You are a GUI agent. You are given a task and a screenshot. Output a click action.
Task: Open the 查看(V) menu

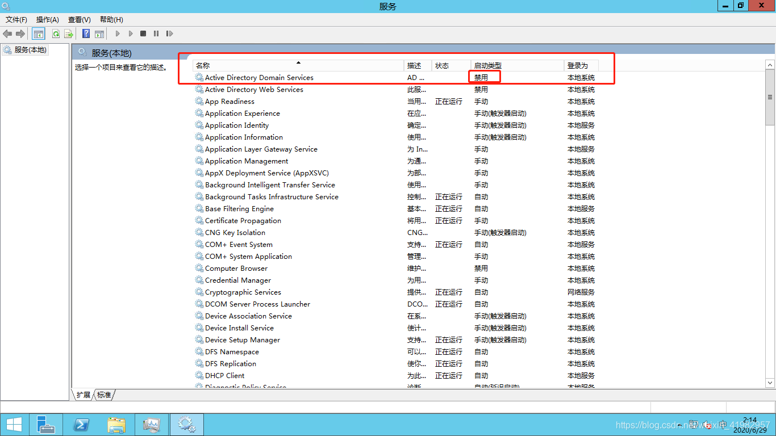pos(80,19)
